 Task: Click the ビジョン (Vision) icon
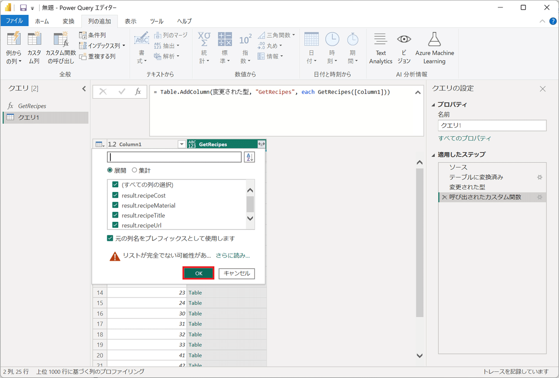(404, 39)
